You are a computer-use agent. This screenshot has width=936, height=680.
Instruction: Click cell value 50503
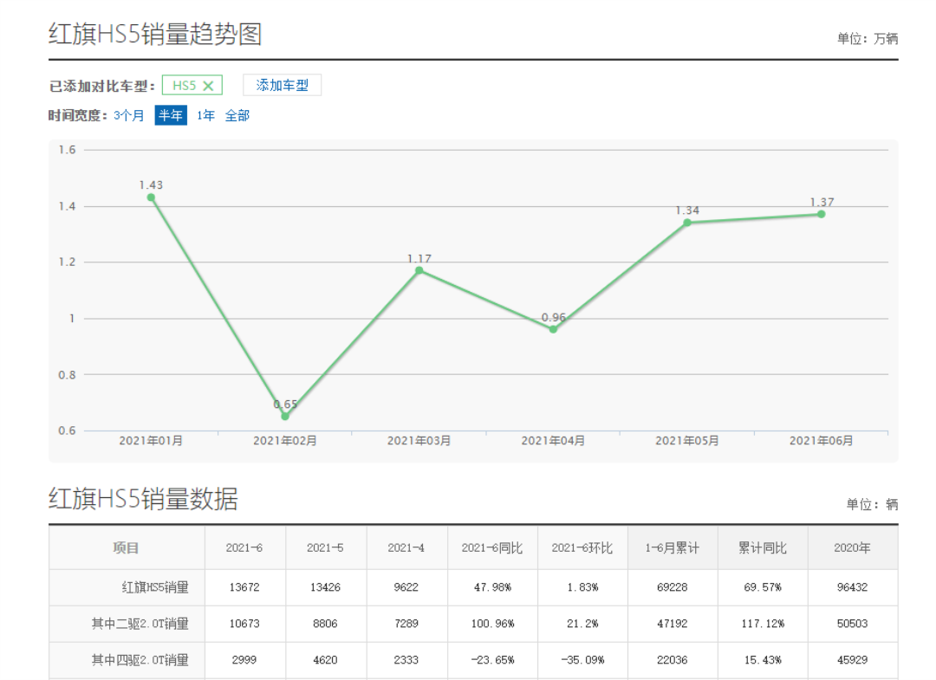(x=853, y=624)
